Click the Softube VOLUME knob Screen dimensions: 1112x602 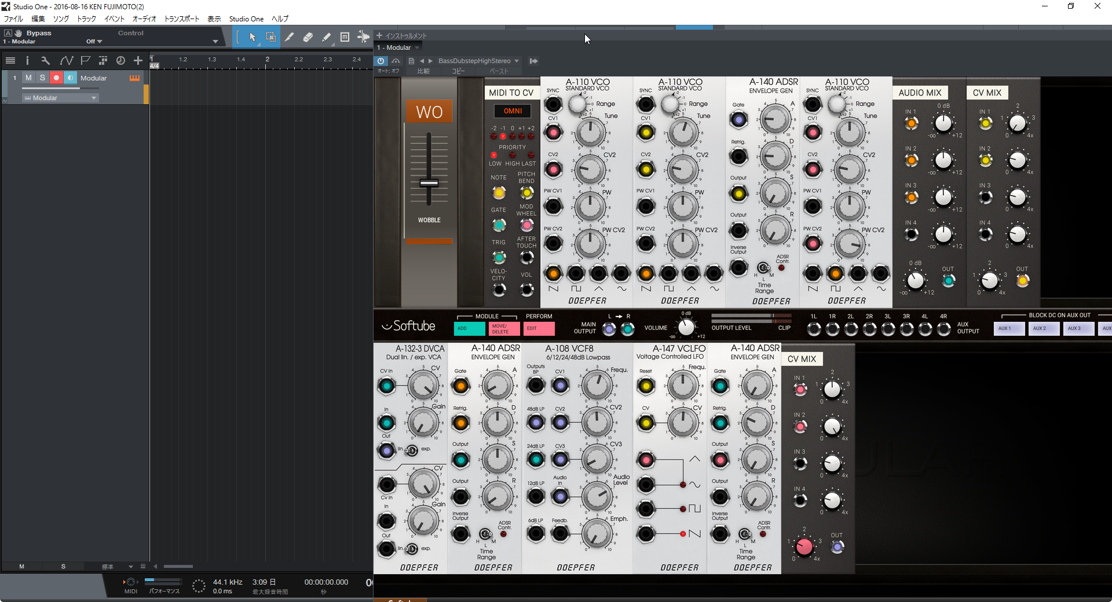click(x=686, y=327)
